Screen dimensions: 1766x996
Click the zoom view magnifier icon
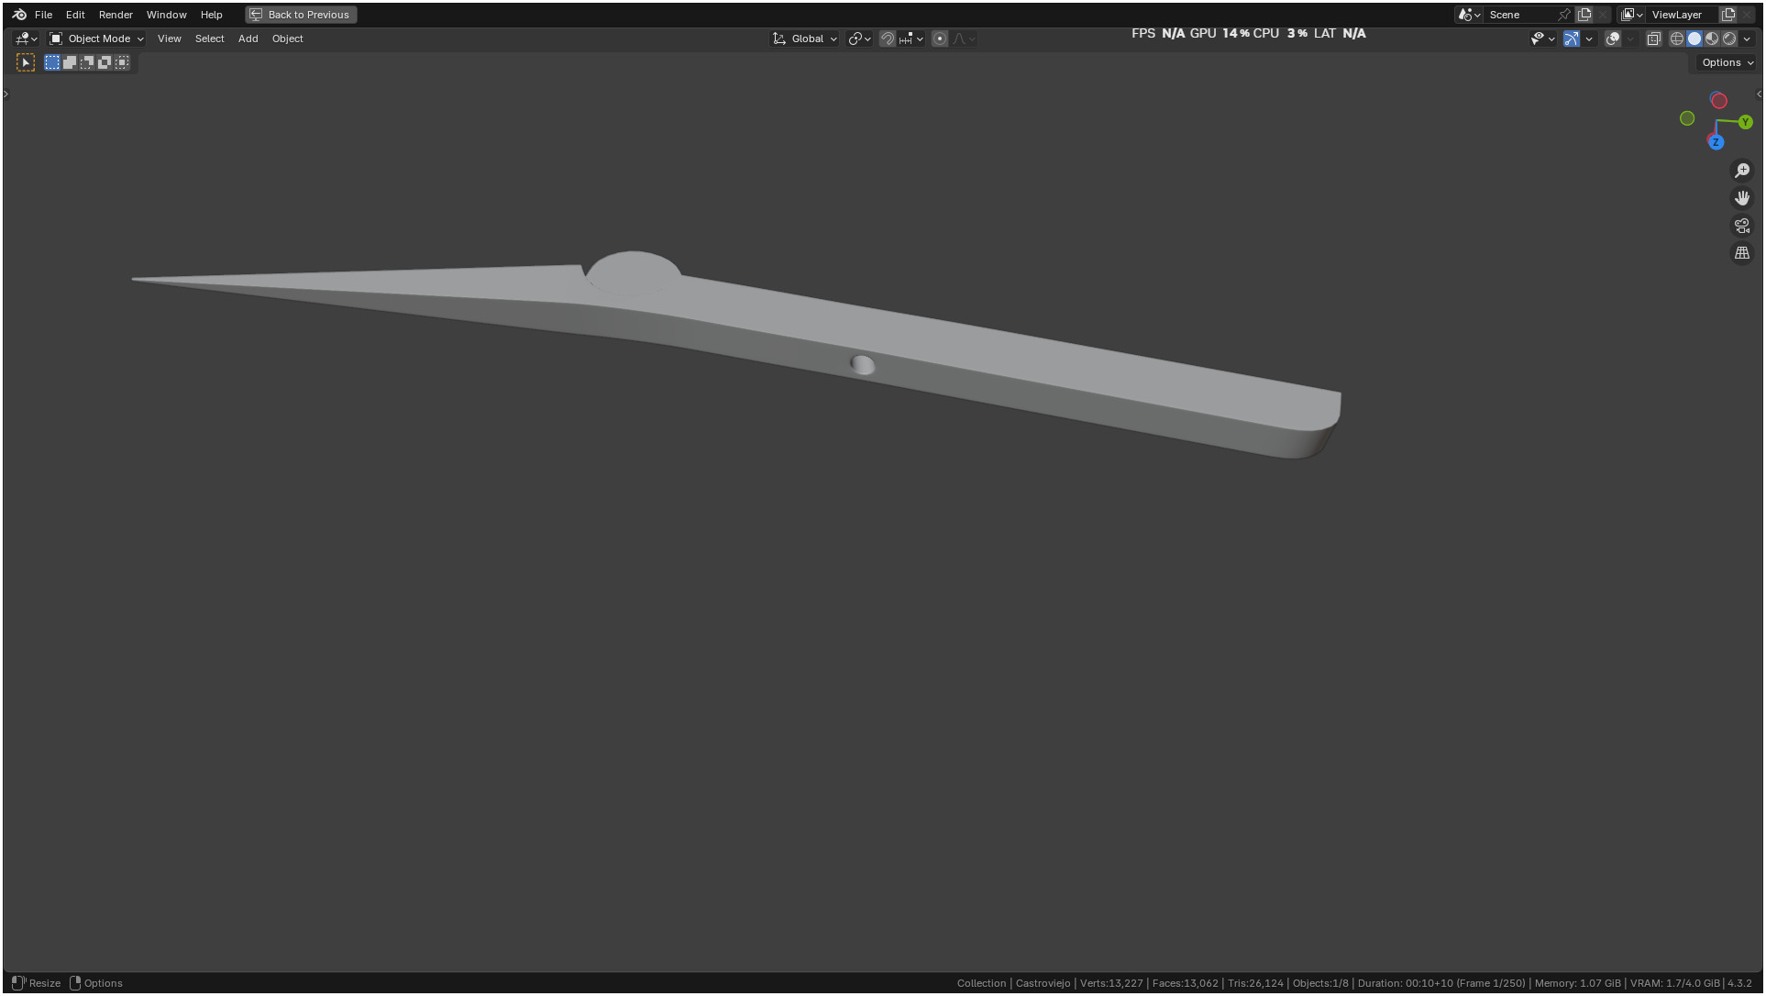pyautogui.click(x=1742, y=171)
